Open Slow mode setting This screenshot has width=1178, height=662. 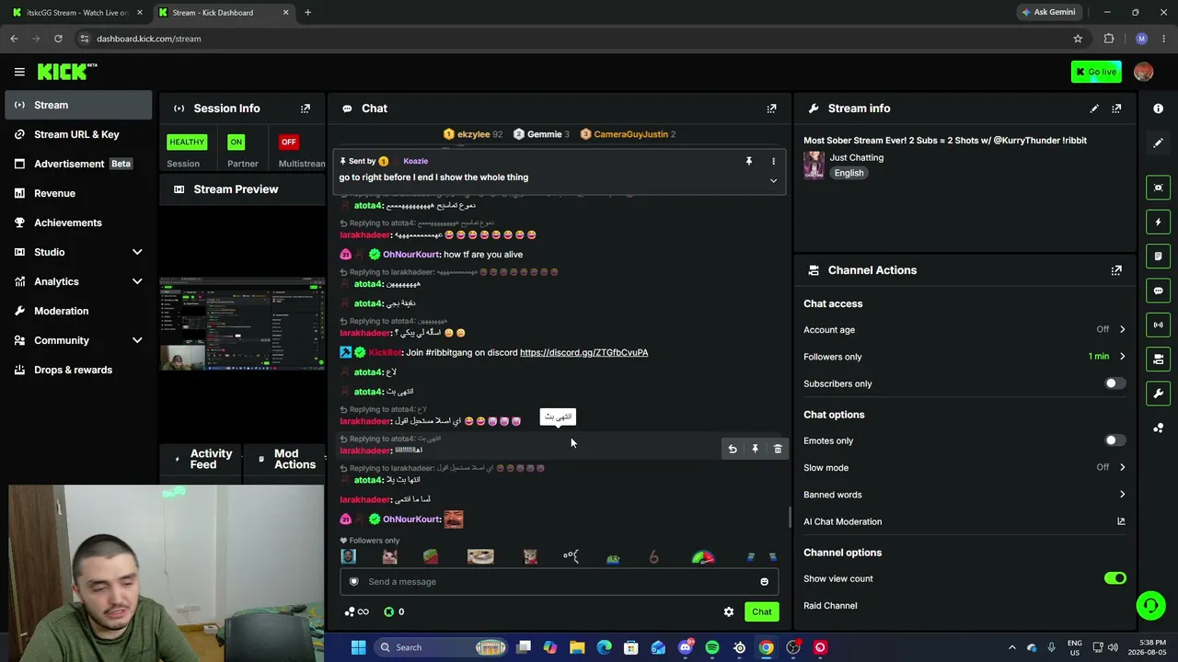(x=964, y=467)
